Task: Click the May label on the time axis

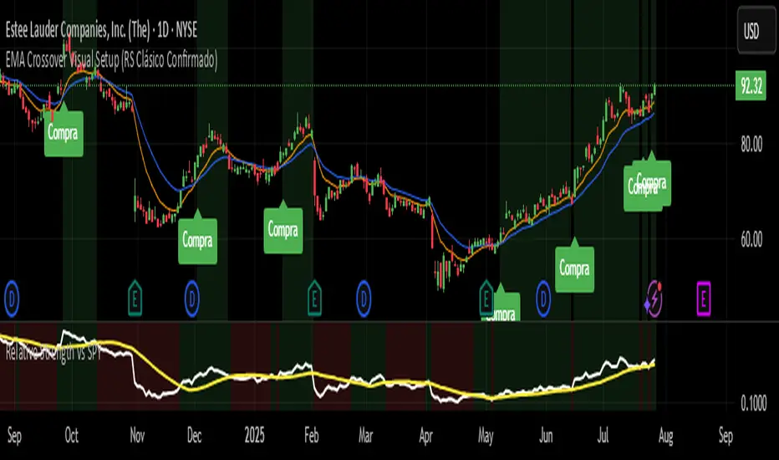Action: [486, 436]
